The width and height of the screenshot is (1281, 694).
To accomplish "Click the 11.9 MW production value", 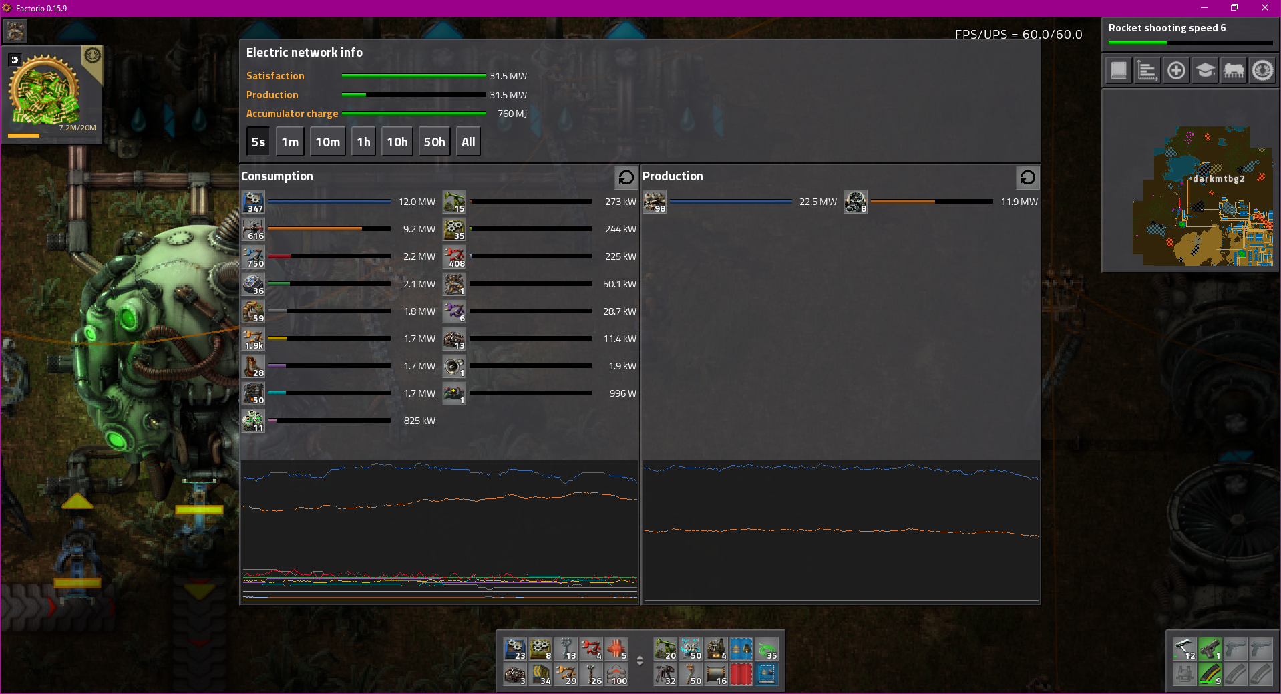I will 1019,202.
